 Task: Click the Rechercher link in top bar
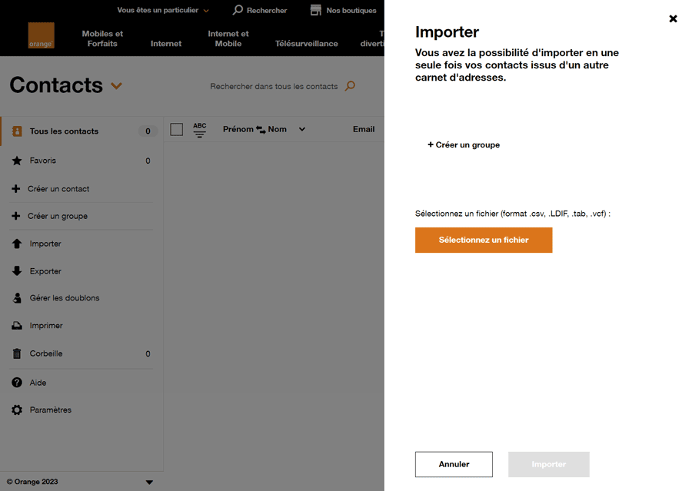(267, 10)
